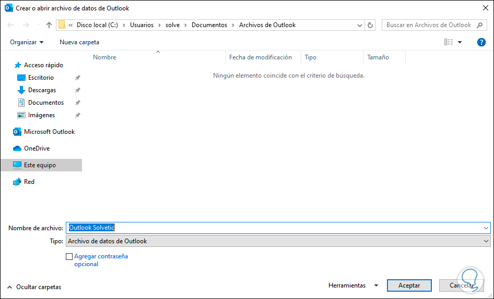Click the pin icon next to Imágenes

pyautogui.click(x=77, y=116)
